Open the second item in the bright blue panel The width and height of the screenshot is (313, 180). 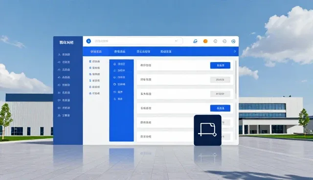point(119,70)
